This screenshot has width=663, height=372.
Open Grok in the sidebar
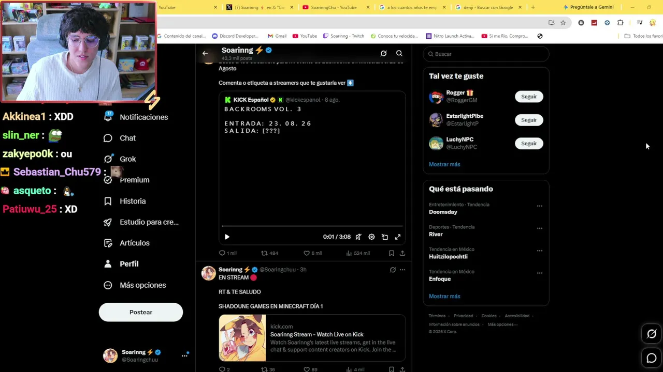[x=120, y=159]
